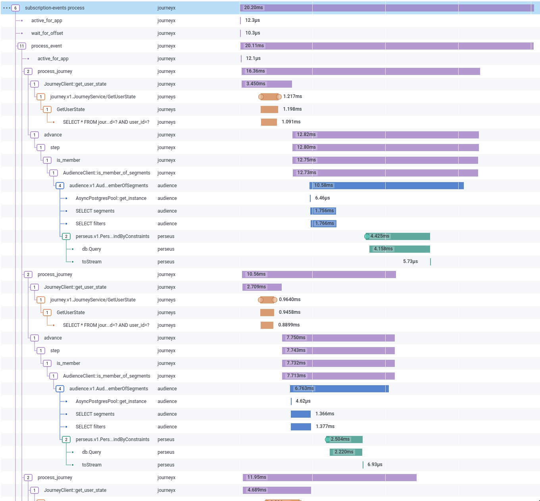Click journeyx service label in wait_for_offset row
The height and width of the screenshot is (501, 540).
(166, 33)
